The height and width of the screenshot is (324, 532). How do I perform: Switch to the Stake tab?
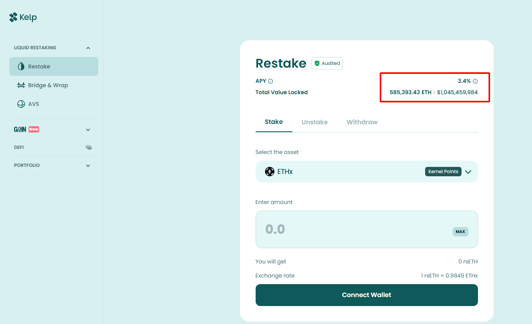[x=274, y=122]
